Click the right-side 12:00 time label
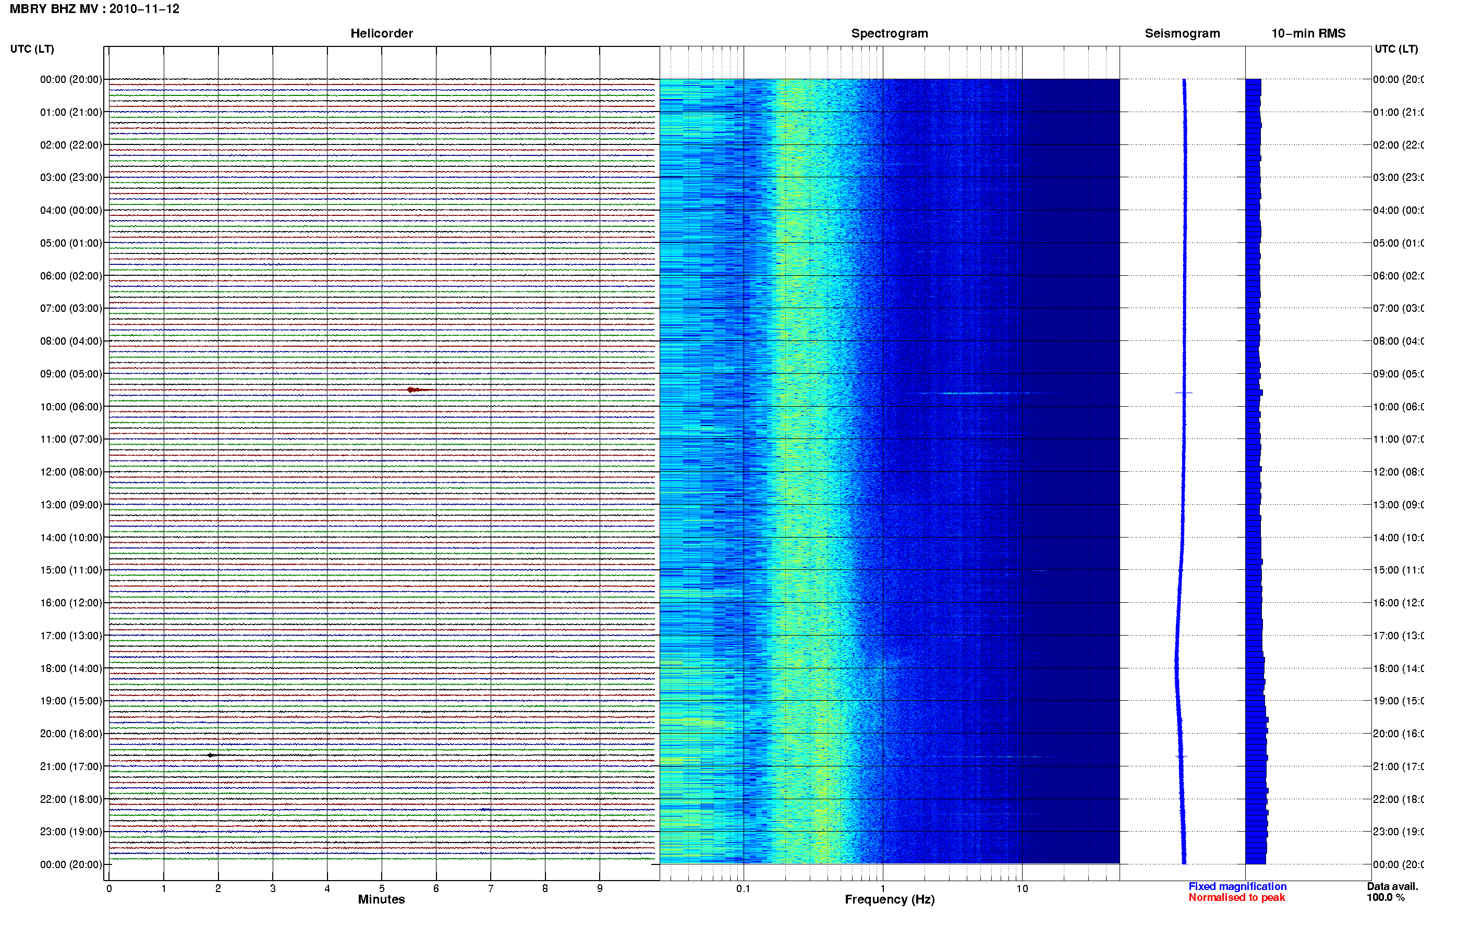1483x927 pixels. (1399, 472)
